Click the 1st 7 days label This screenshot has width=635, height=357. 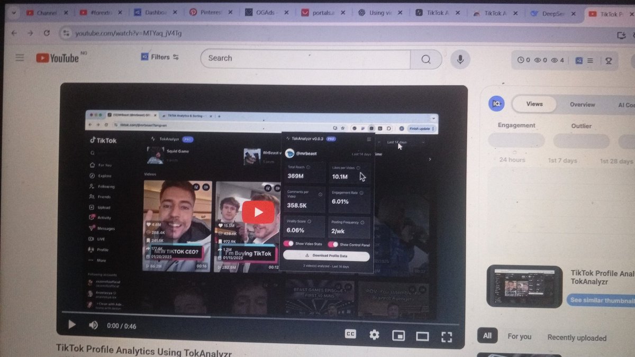(x=562, y=160)
